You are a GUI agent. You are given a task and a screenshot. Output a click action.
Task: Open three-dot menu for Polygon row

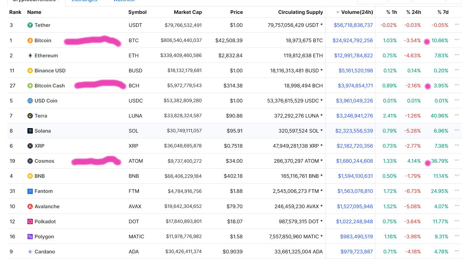457,236
